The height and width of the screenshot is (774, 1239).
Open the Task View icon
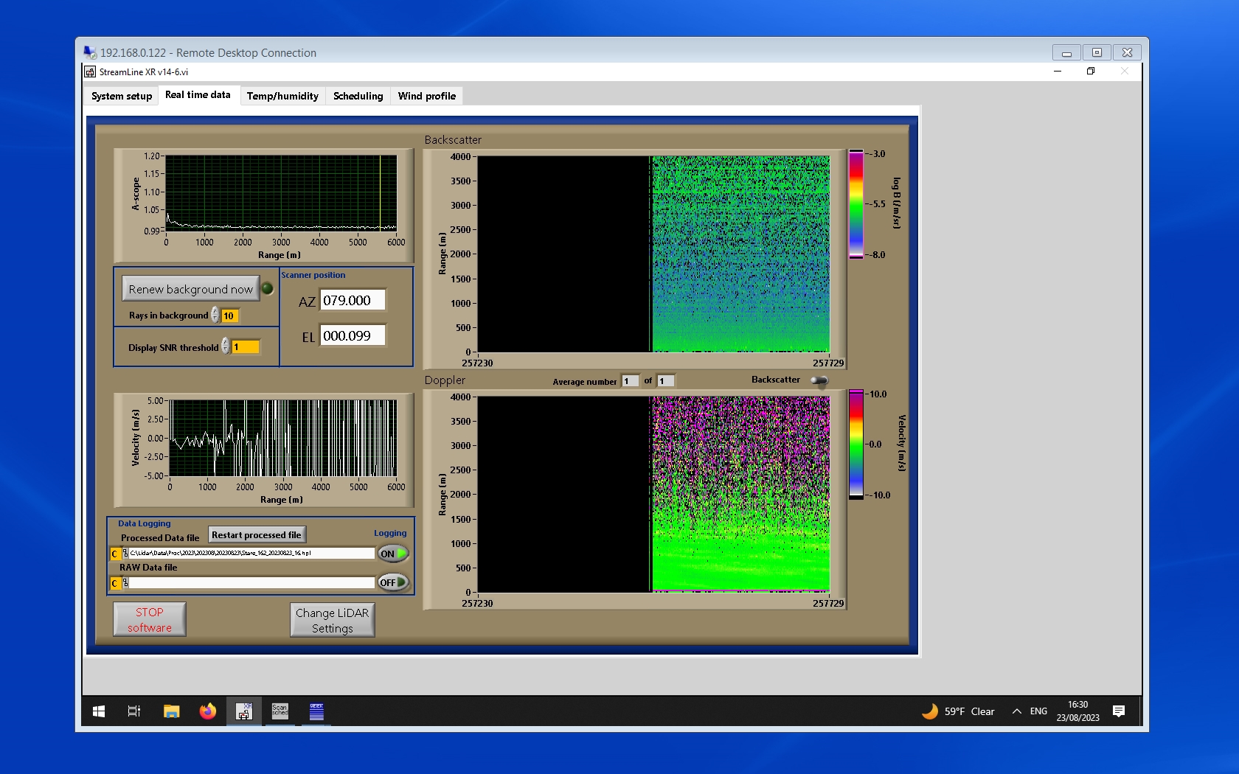click(x=134, y=711)
